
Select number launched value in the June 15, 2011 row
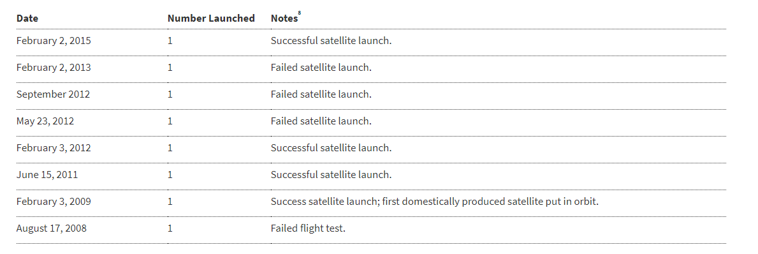tap(170, 175)
